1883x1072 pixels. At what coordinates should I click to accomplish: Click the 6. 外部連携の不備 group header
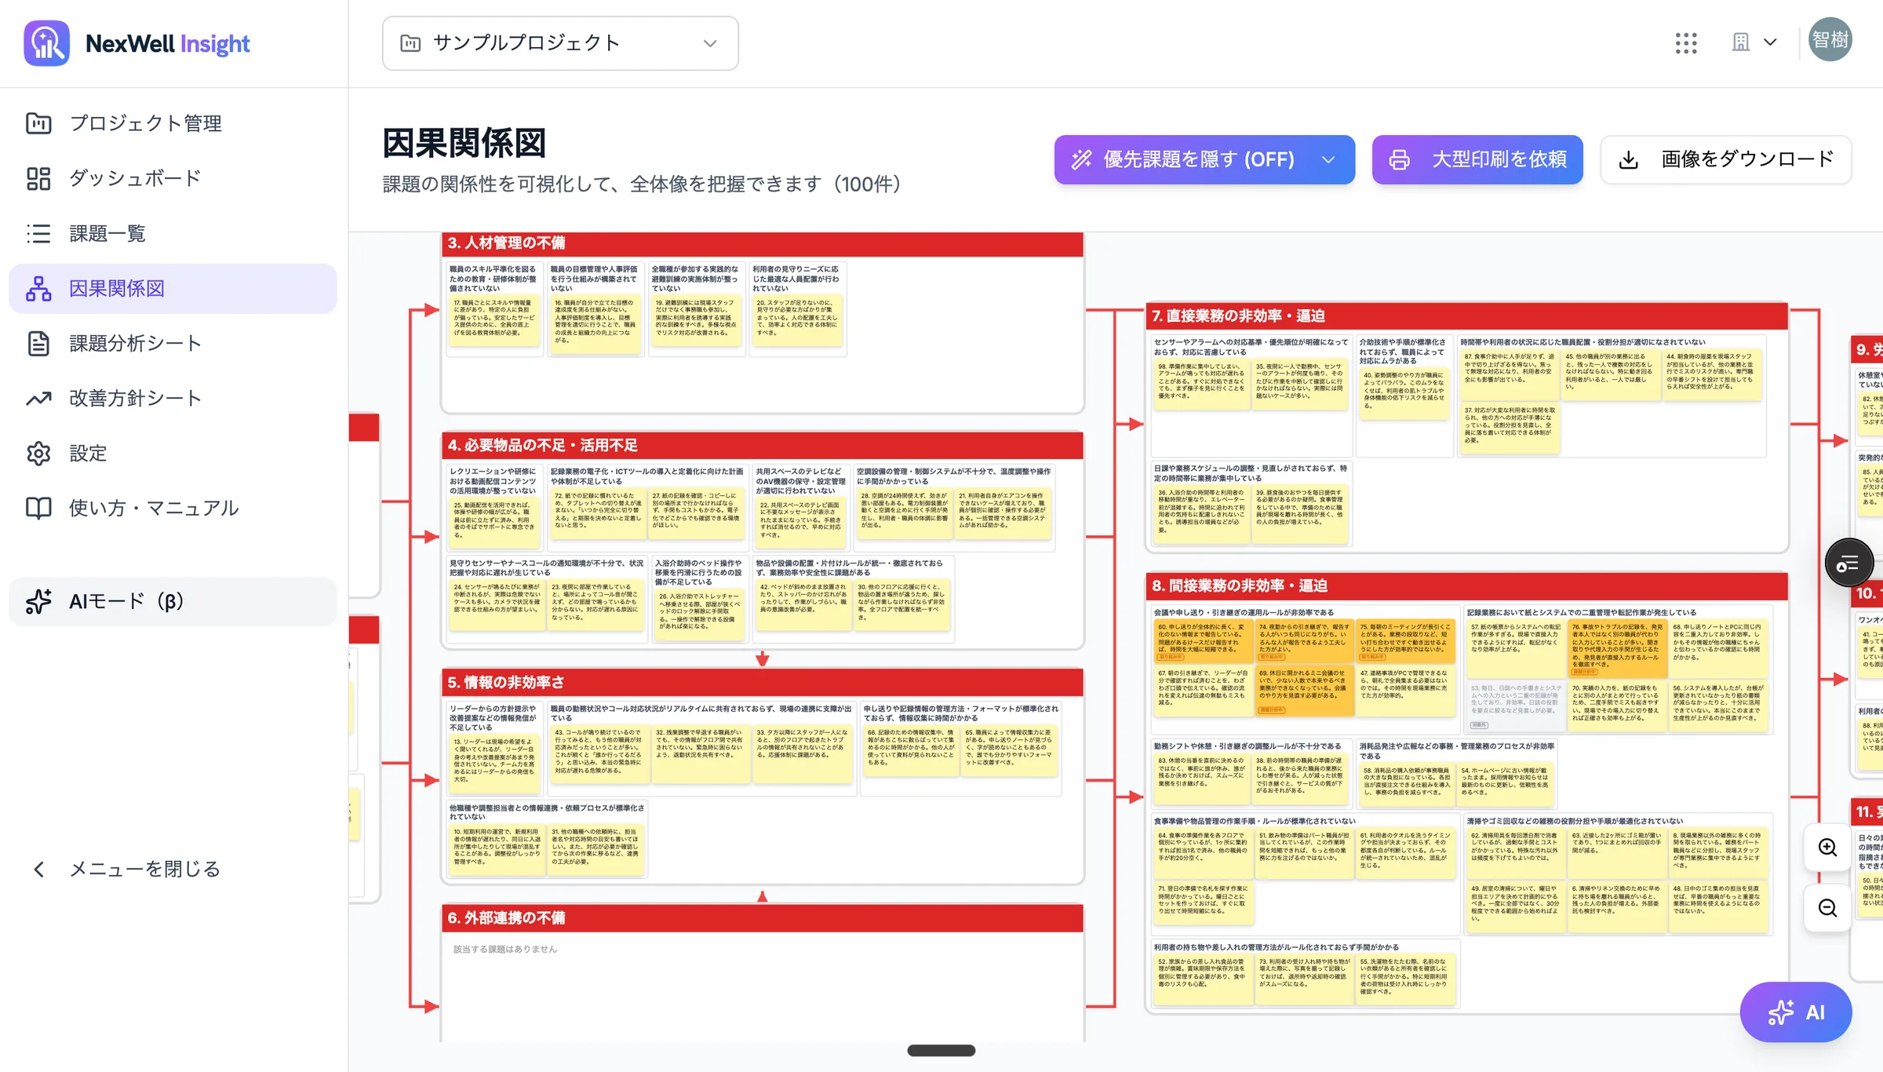coord(763,918)
